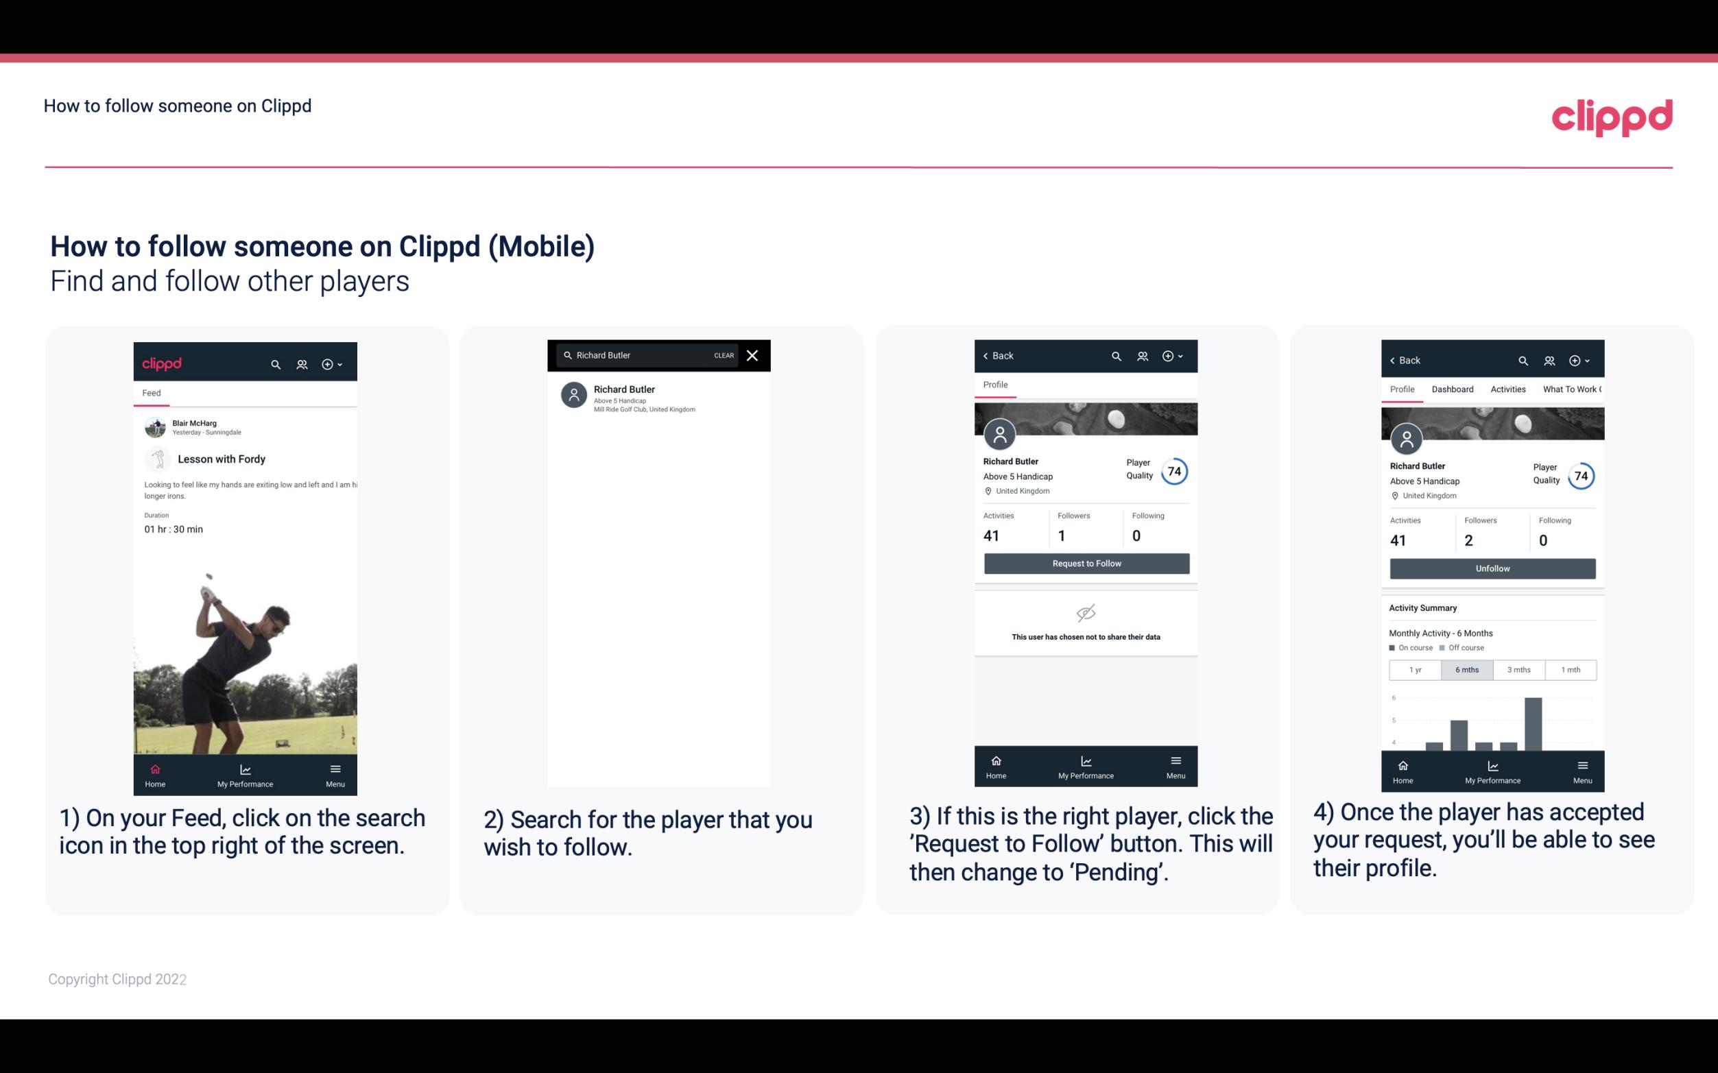Viewport: 1718px width, 1073px height.
Task: Click the search icon on Feed screen
Action: 273,362
